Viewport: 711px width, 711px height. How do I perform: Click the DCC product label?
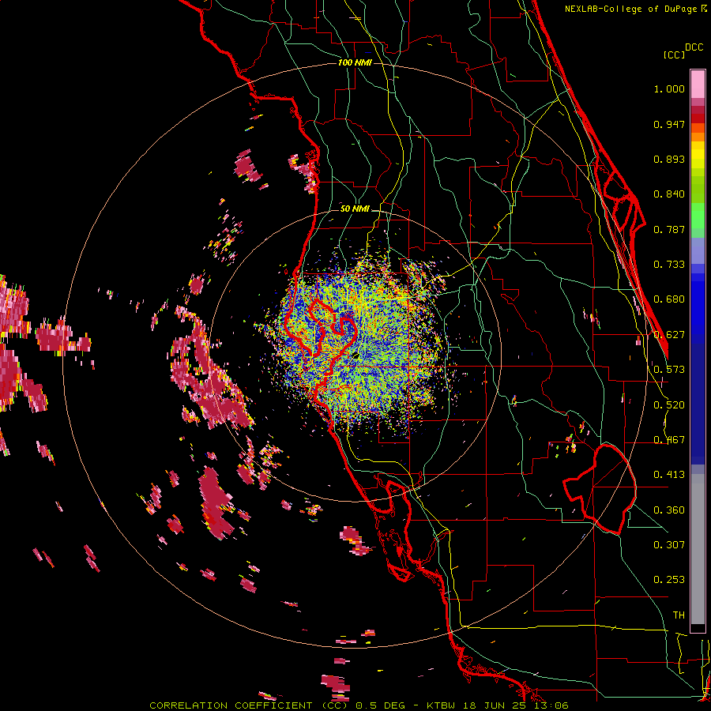(694, 47)
